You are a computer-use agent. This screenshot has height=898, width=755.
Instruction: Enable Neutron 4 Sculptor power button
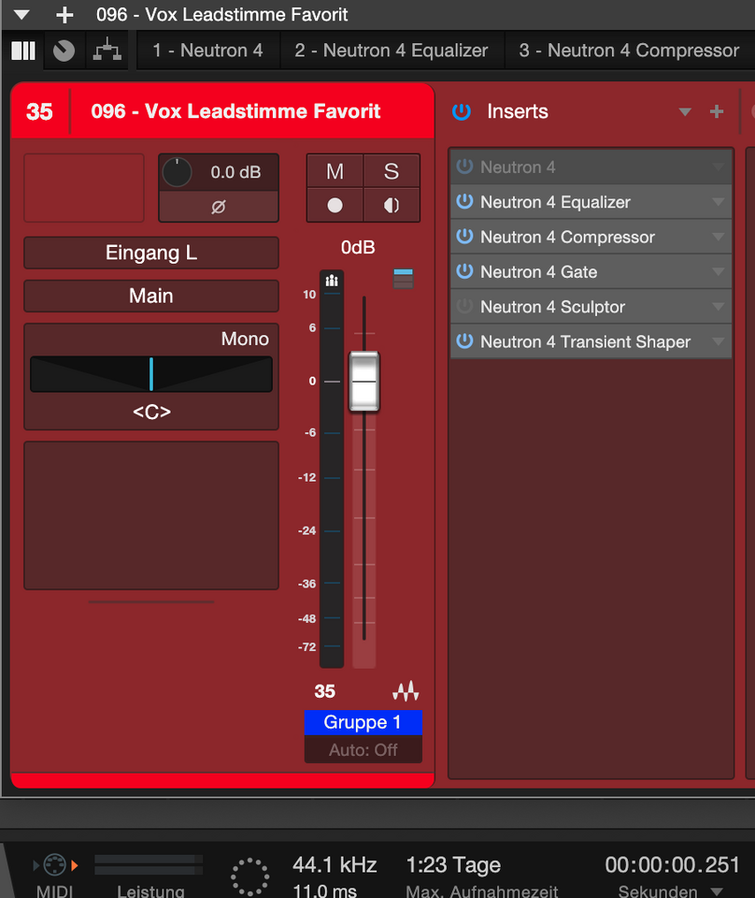coord(464,307)
